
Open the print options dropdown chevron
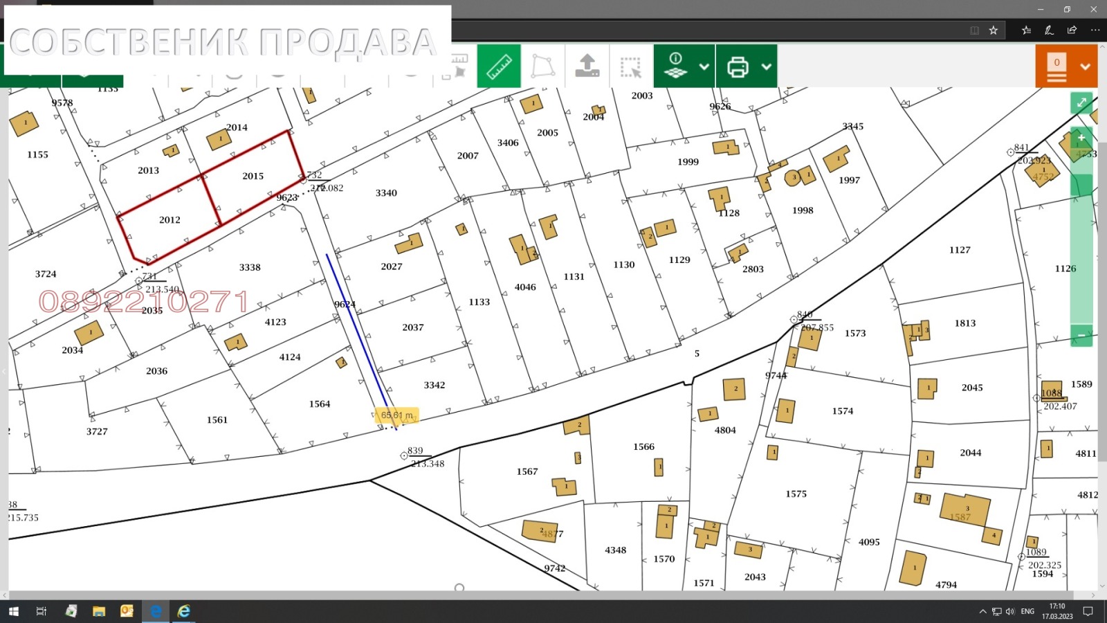tap(765, 66)
